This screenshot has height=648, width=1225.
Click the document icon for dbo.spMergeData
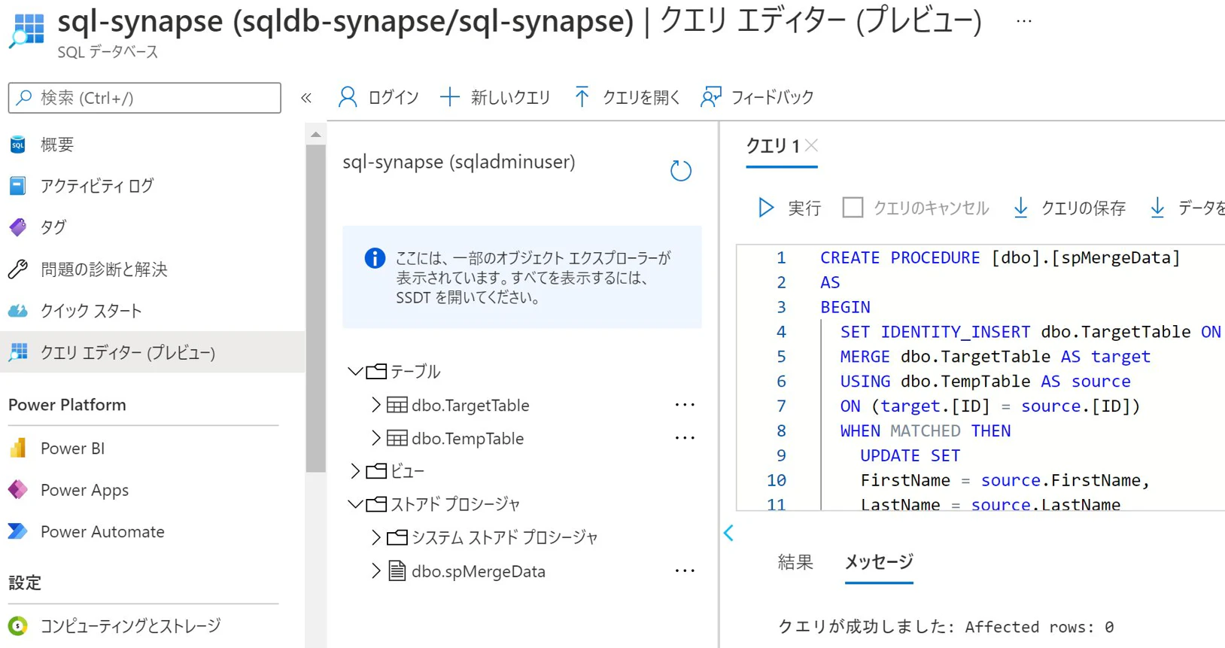pos(397,570)
